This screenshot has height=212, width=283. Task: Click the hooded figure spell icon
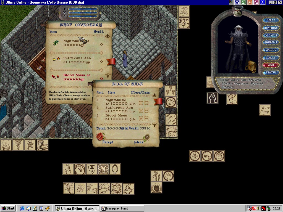pyautogui.click(x=156, y=187)
